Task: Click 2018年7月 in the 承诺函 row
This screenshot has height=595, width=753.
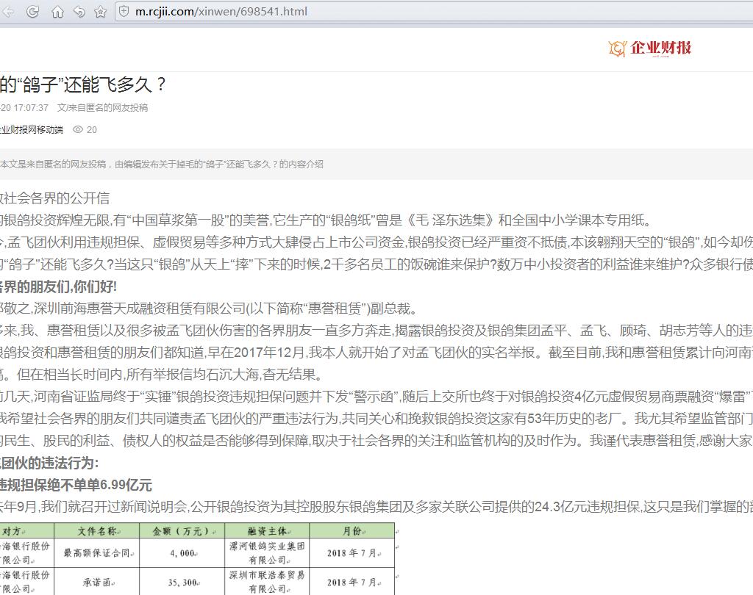Action: (352, 582)
